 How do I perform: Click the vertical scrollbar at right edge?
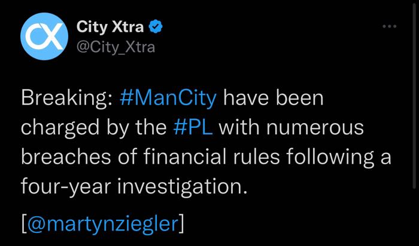tap(414, 96)
